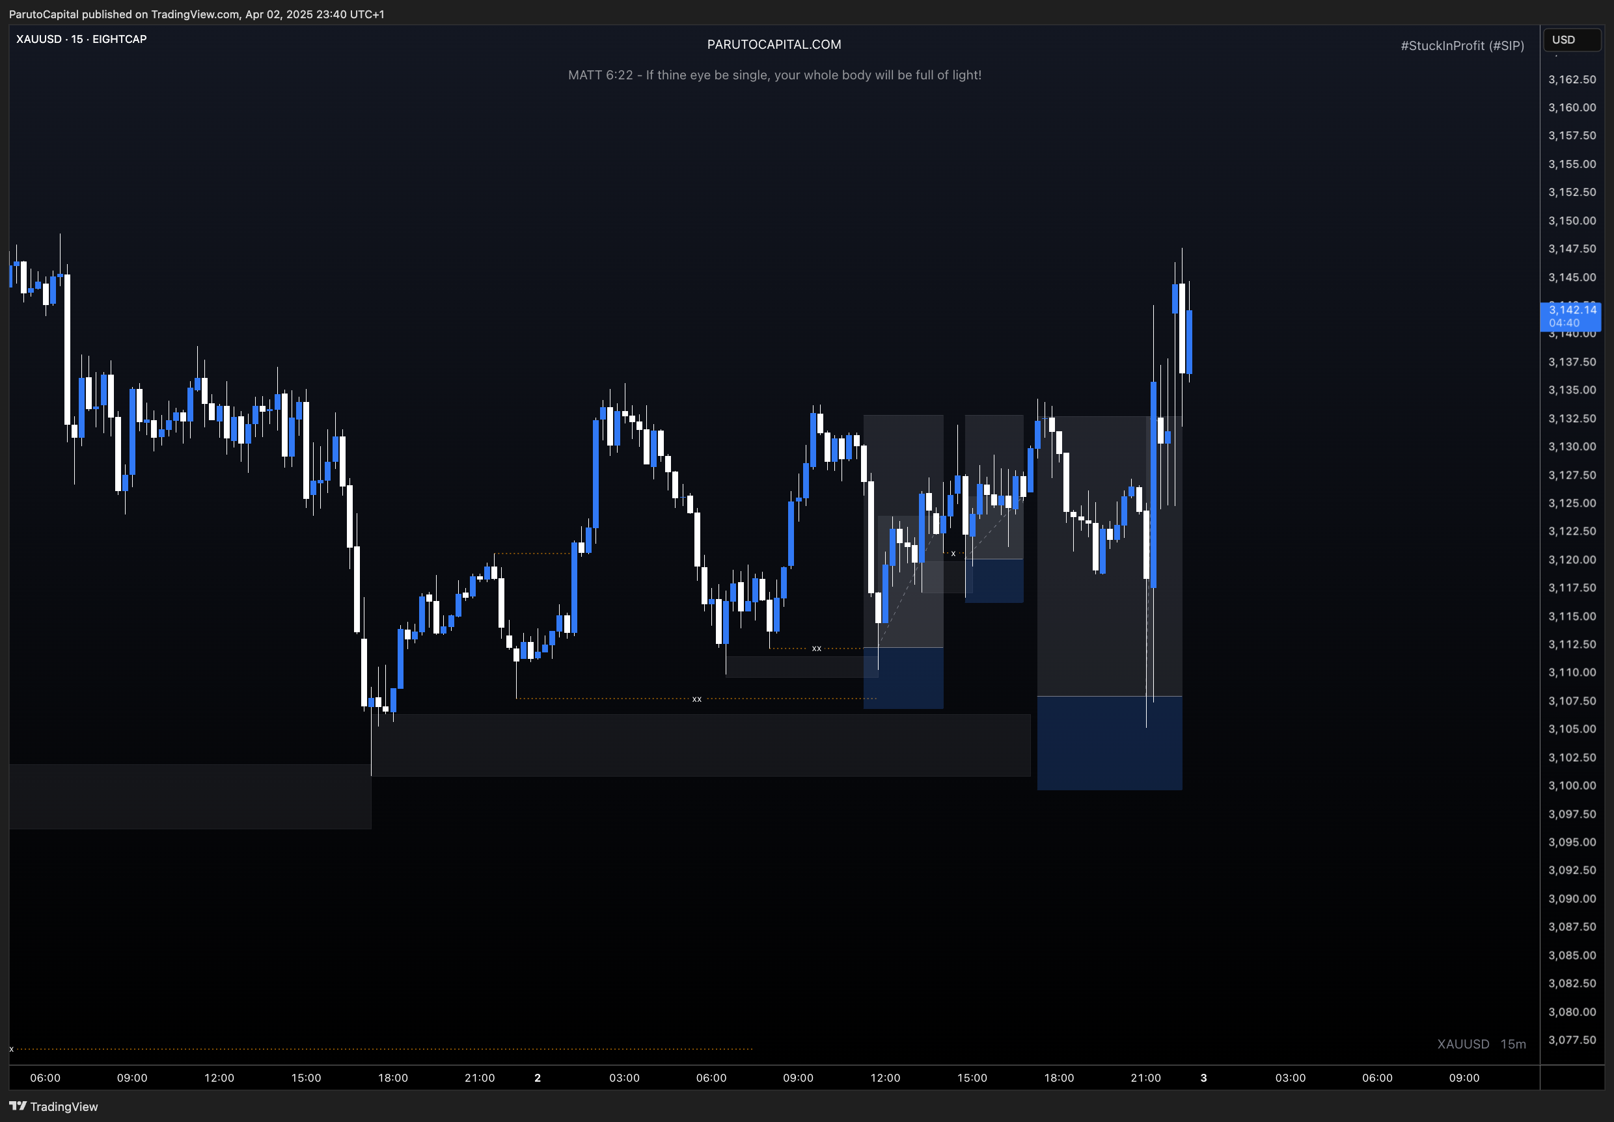Click the 3,085.00 price axis label
1614x1122 pixels.
click(1572, 955)
